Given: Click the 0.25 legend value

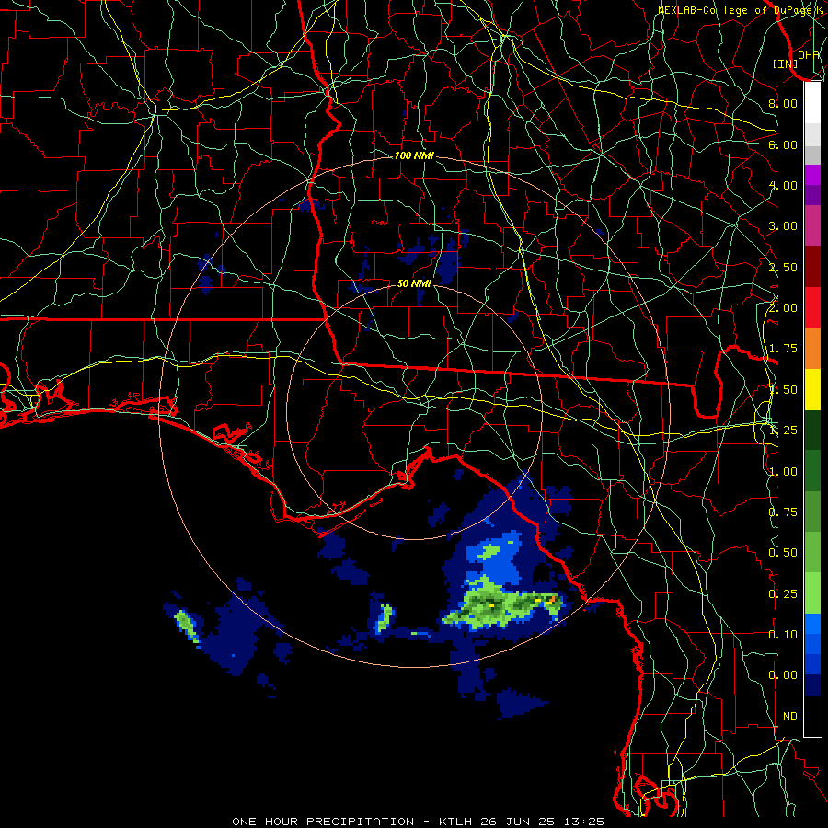Looking at the screenshot, I should (x=783, y=594).
